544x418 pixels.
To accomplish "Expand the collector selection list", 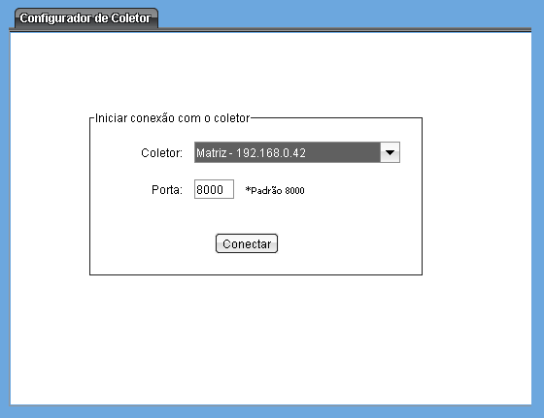I will 390,152.
